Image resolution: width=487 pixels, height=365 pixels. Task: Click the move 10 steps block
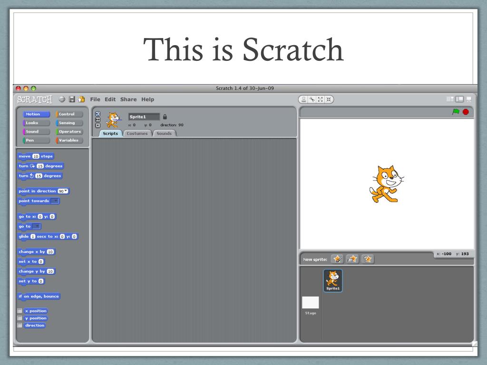(x=36, y=156)
